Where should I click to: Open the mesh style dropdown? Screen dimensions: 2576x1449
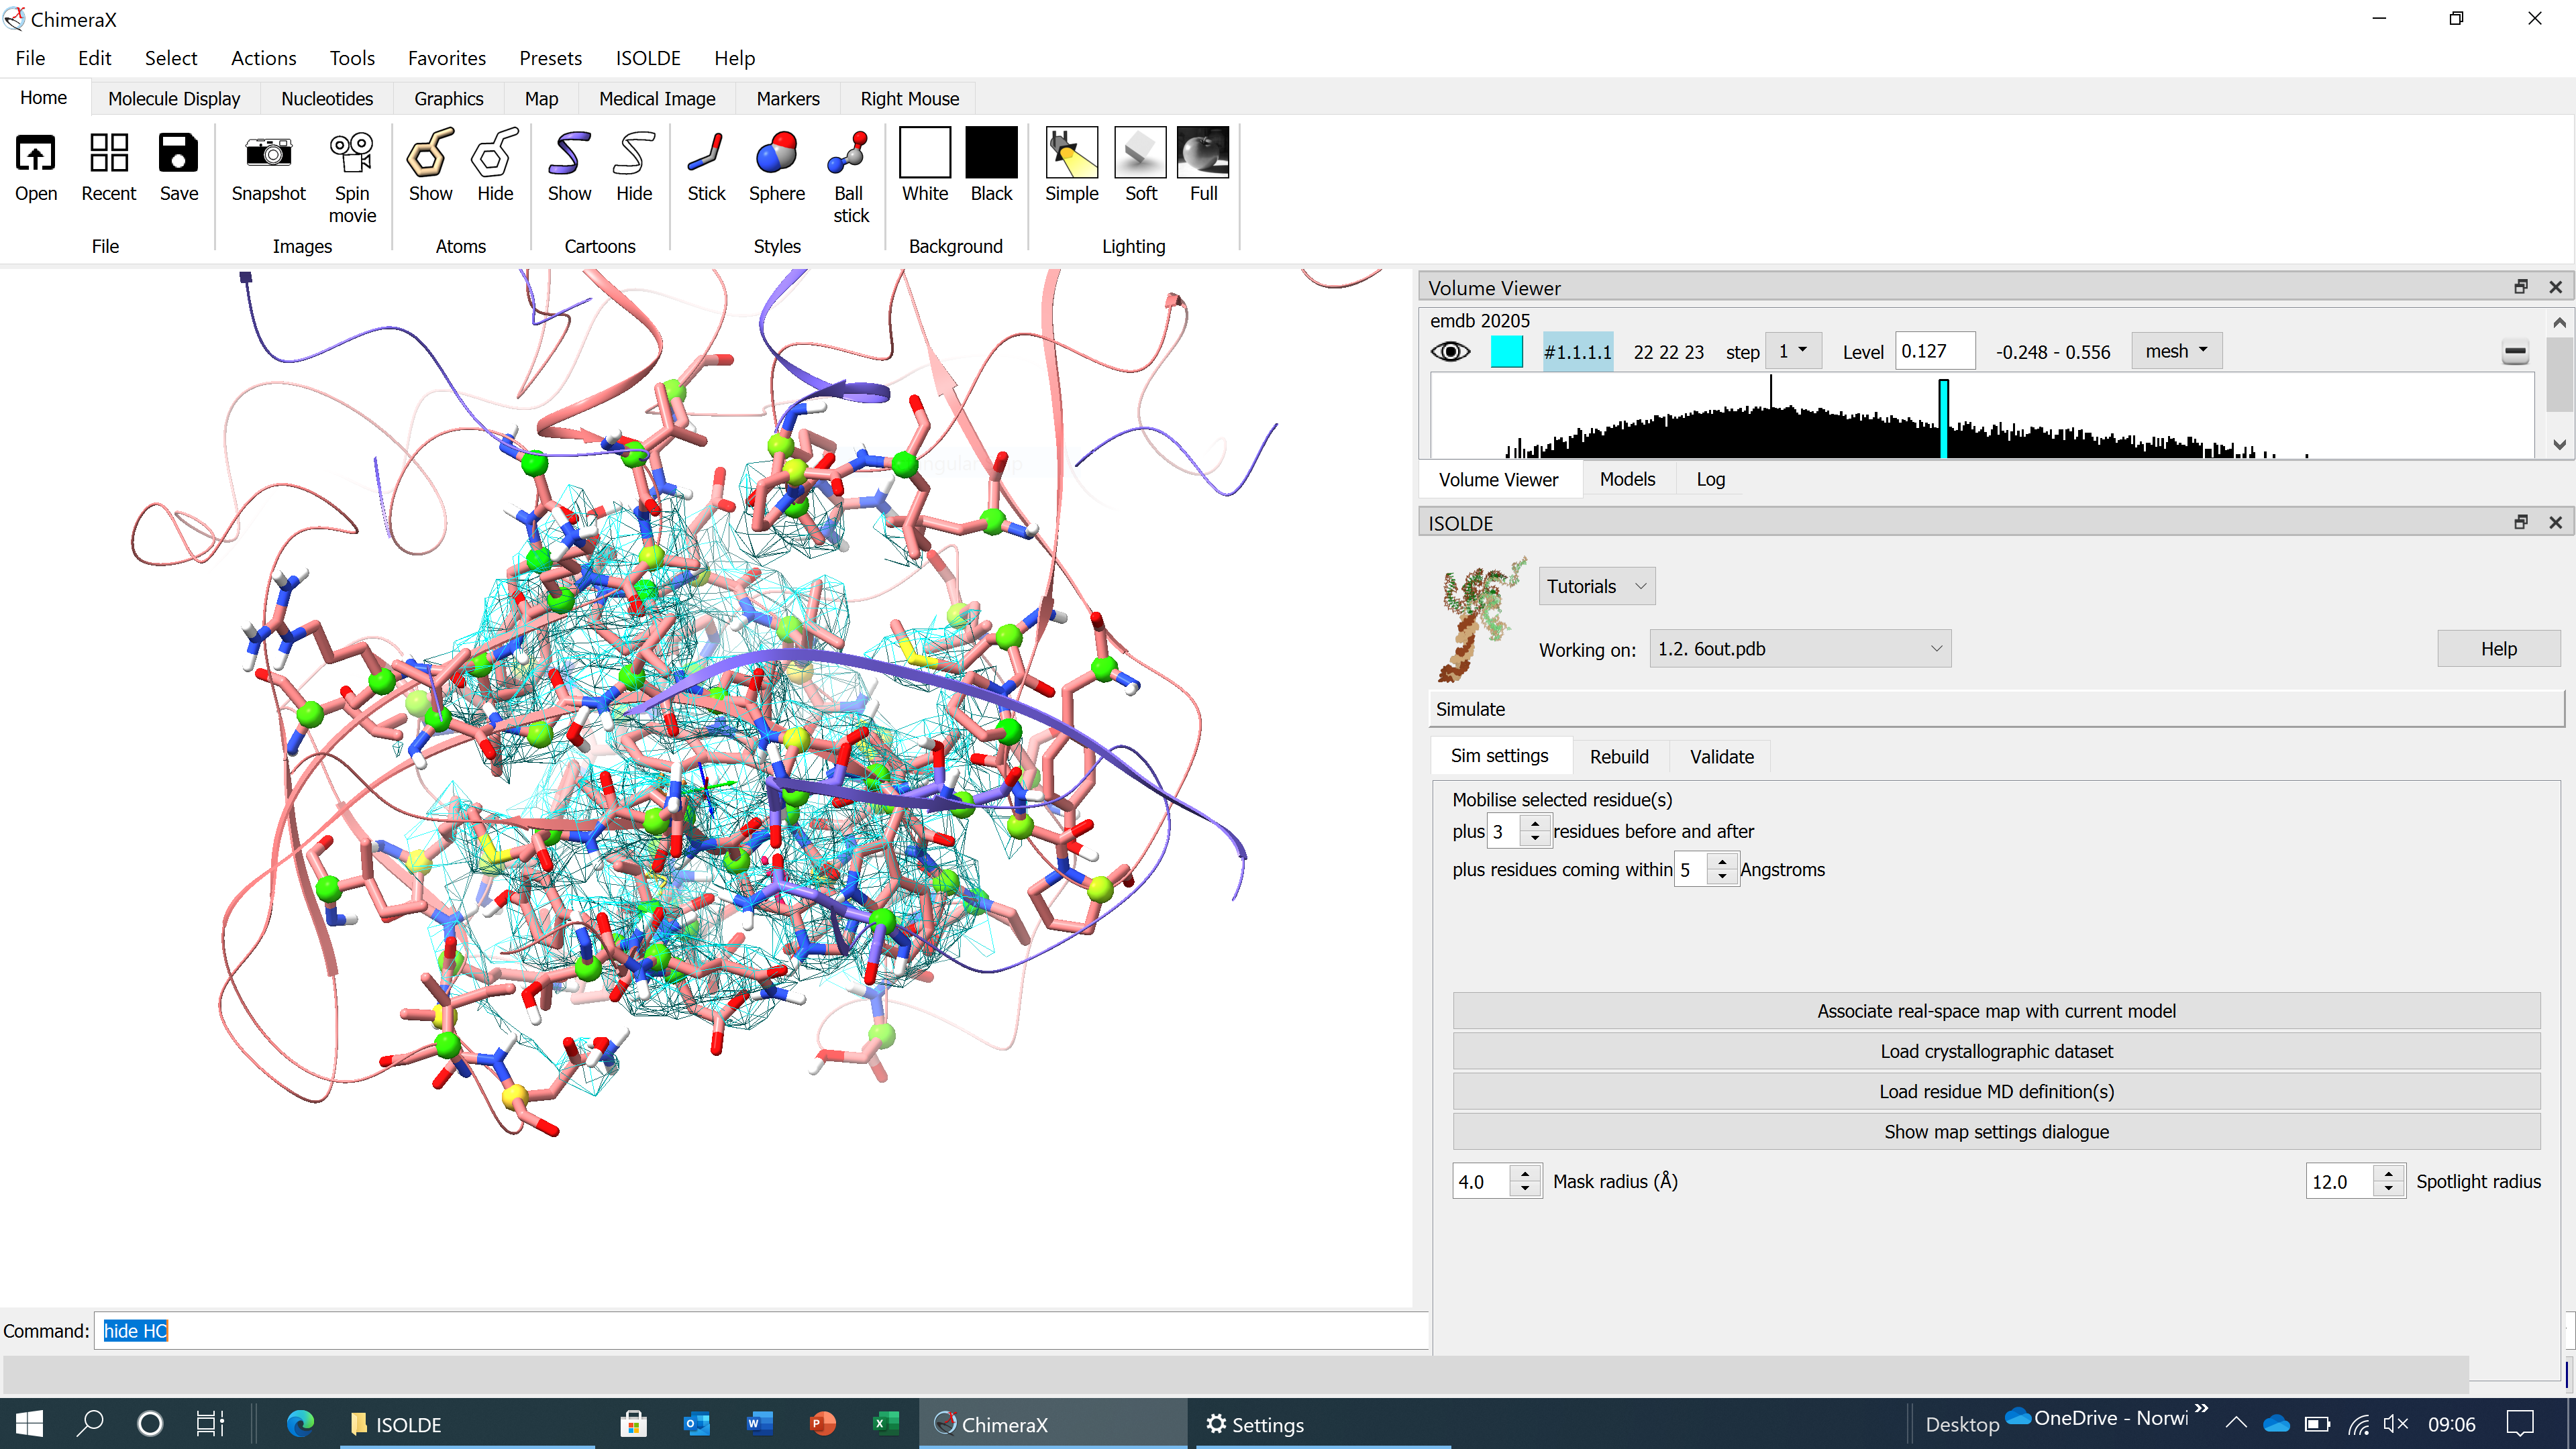[2176, 351]
